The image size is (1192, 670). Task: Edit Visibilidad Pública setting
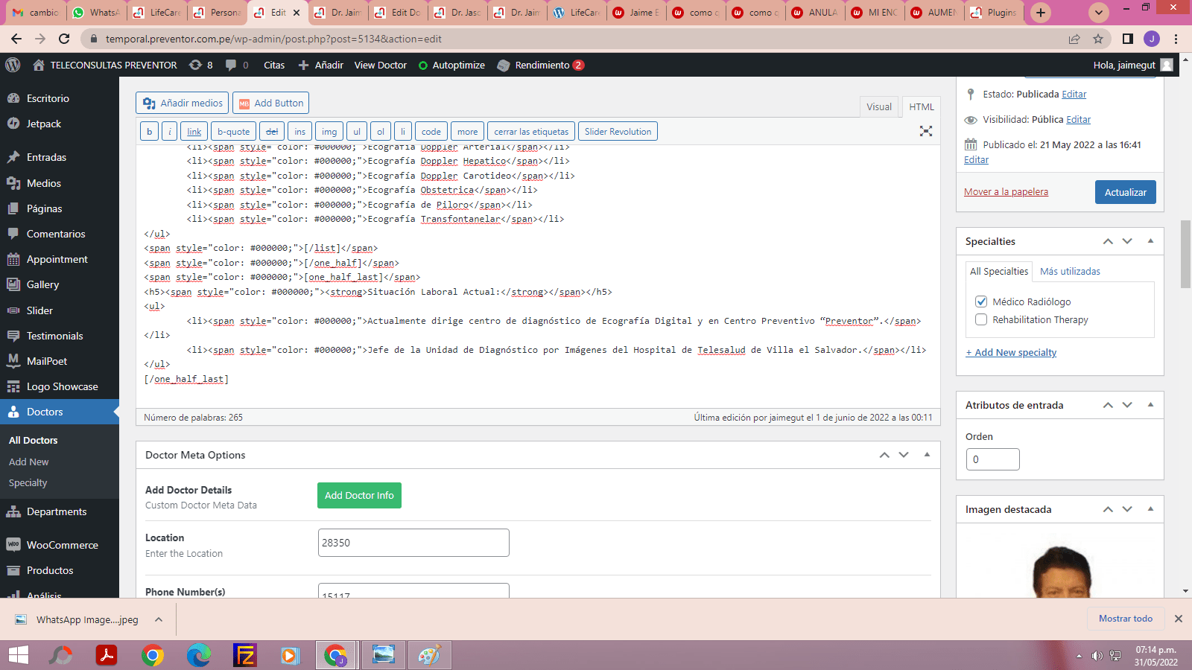point(1078,119)
